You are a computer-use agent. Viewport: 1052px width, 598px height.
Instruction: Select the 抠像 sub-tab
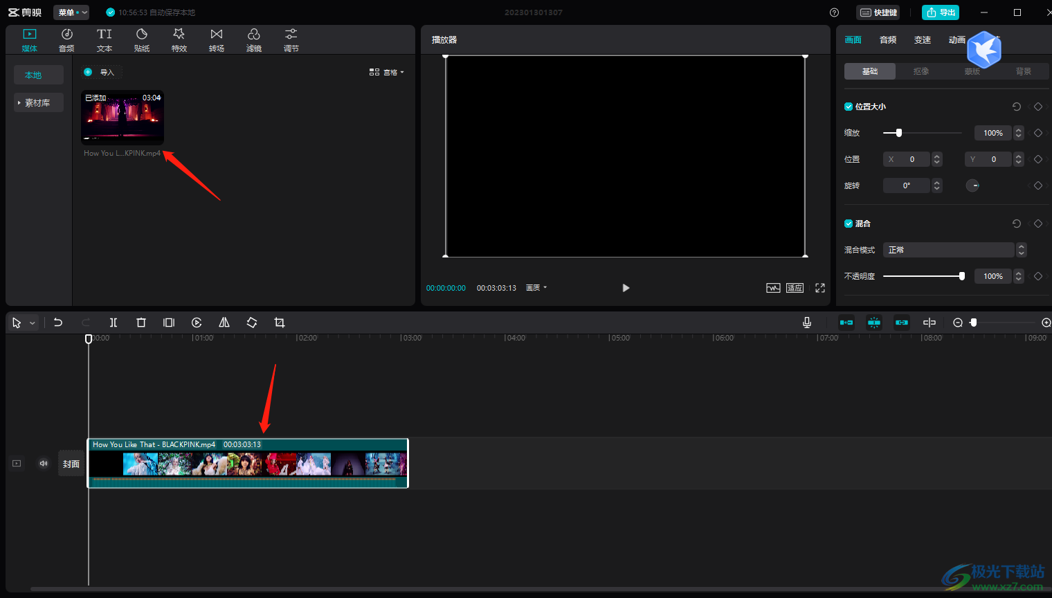pos(921,71)
